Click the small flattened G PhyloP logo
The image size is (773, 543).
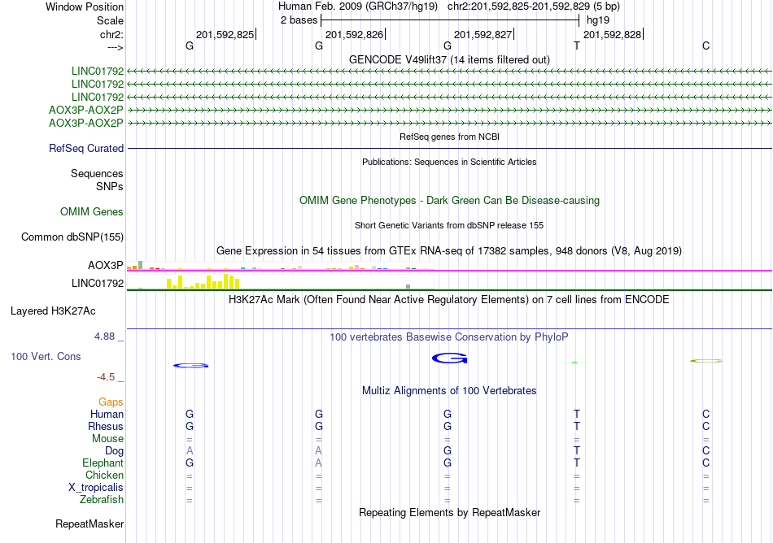[190, 365]
